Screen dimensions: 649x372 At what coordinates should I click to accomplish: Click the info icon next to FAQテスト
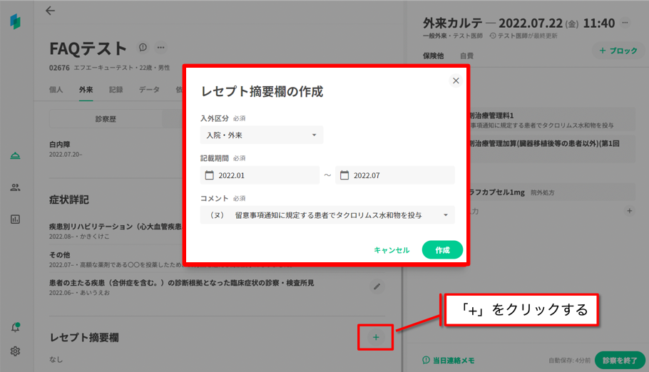(143, 48)
